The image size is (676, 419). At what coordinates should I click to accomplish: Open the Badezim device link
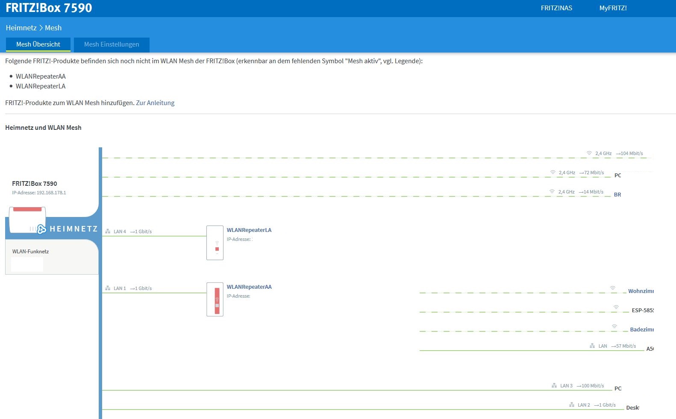(x=642, y=329)
